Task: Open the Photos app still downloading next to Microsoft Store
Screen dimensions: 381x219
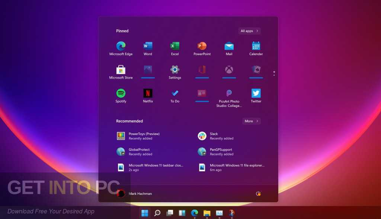Action: click(148, 72)
